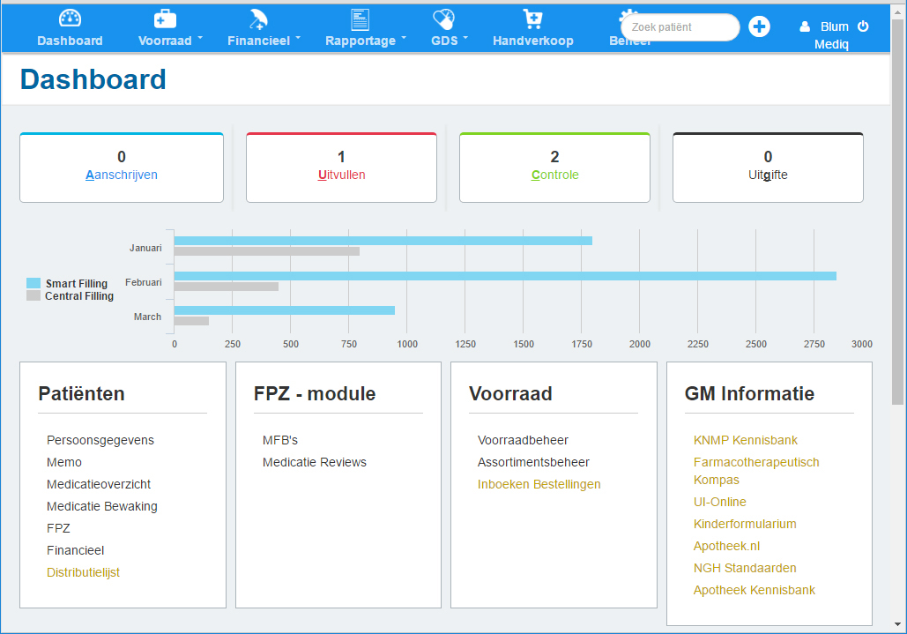Follow the KNMP Kennisbank link

745,440
